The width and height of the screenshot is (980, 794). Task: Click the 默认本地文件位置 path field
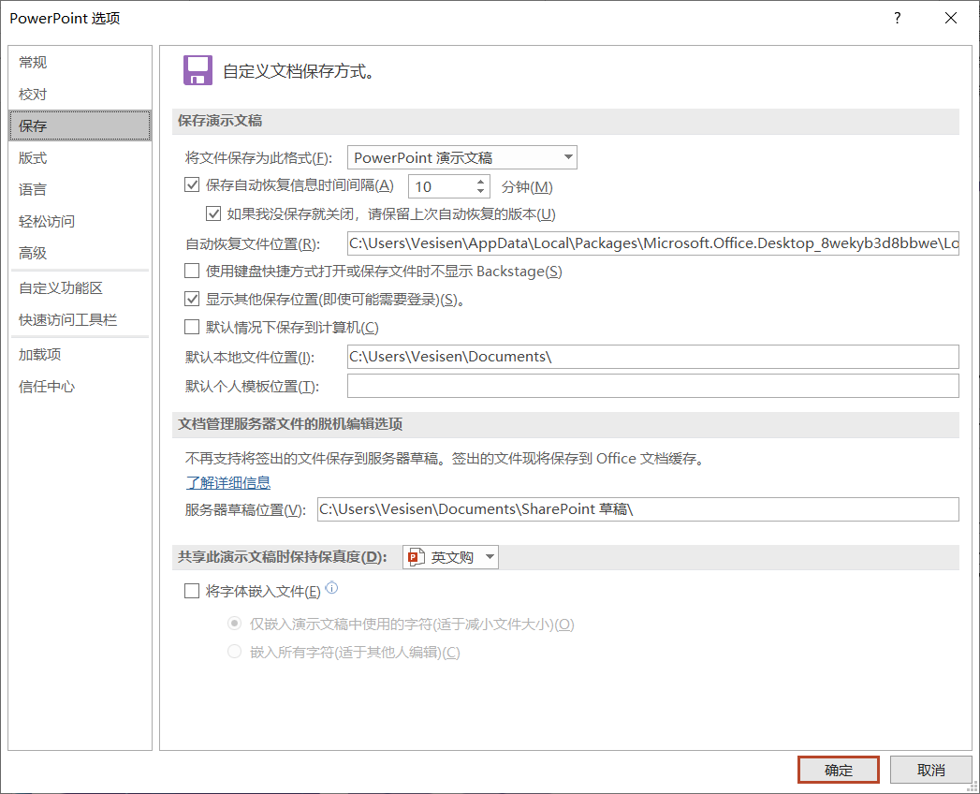(653, 357)
